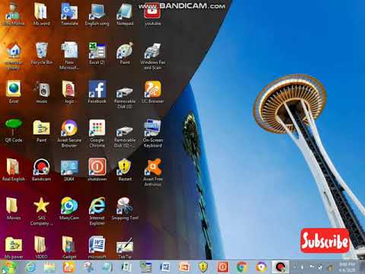Open PowerPoint from the taskbar

coord(184,267)
